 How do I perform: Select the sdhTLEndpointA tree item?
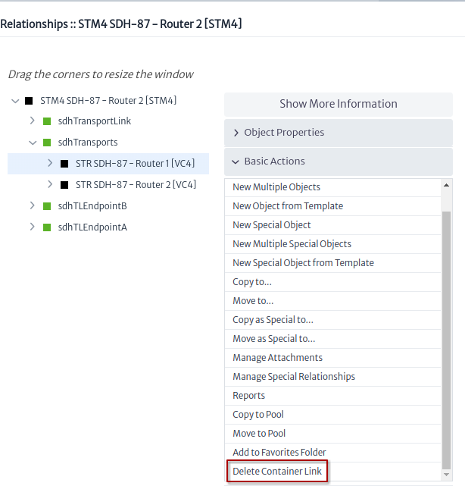tap(92, 227)
